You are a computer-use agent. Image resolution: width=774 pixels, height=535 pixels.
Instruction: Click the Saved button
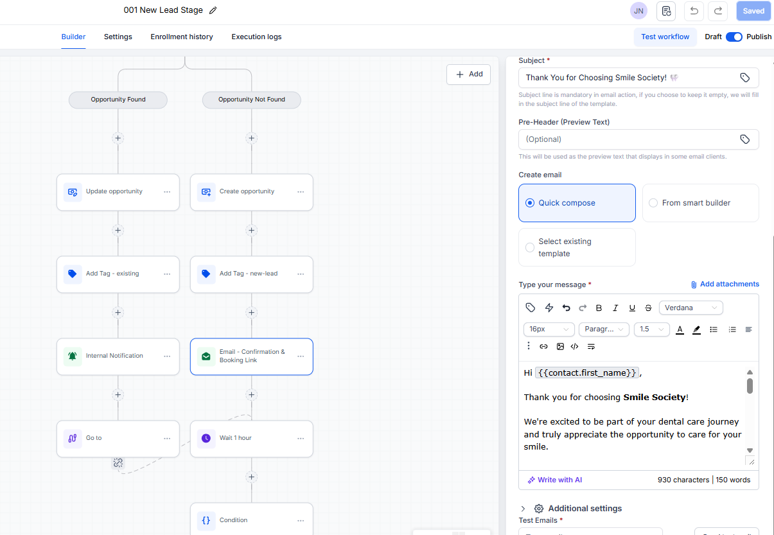pyautogui.click(x=753, y=11)
